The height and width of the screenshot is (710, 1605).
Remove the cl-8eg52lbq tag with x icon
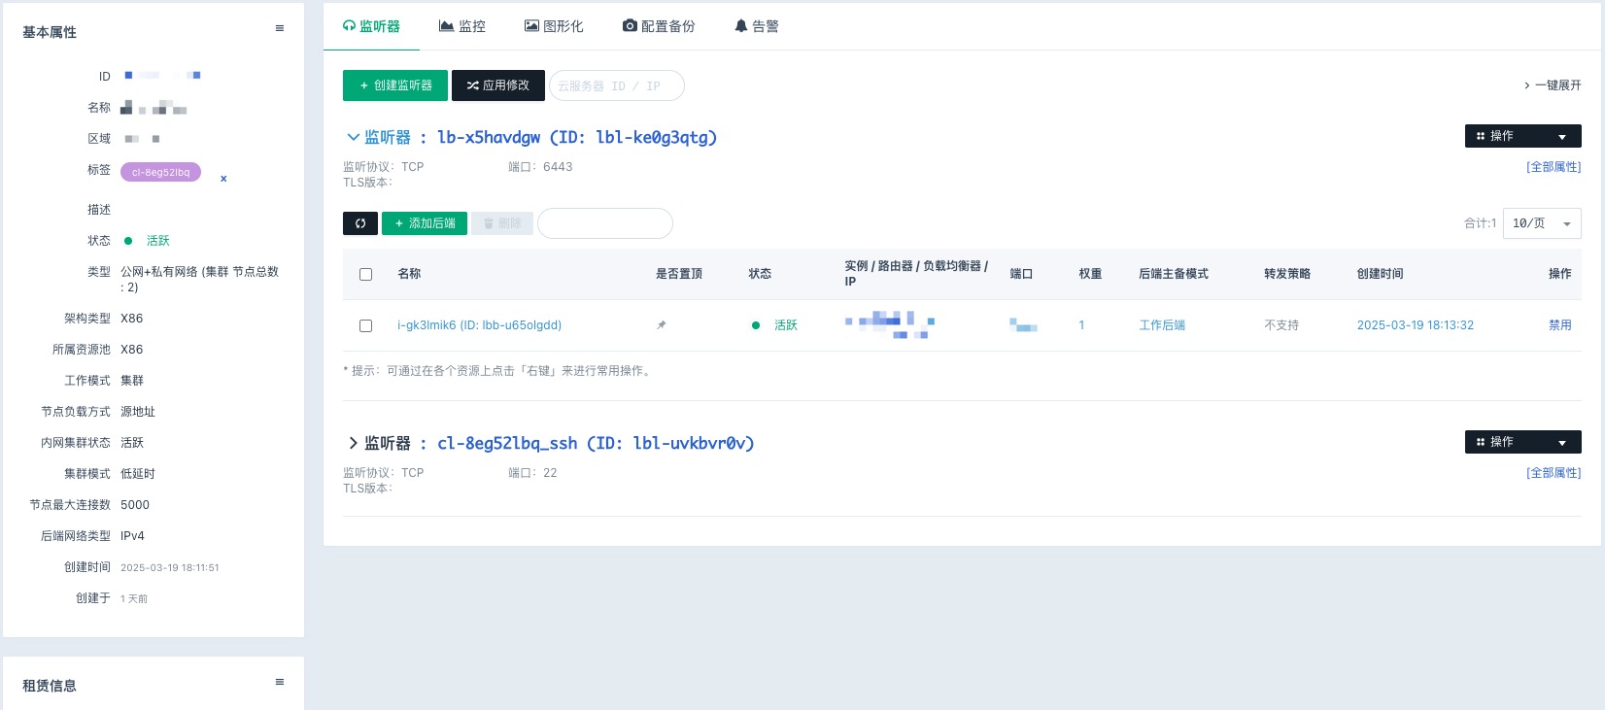223,179
